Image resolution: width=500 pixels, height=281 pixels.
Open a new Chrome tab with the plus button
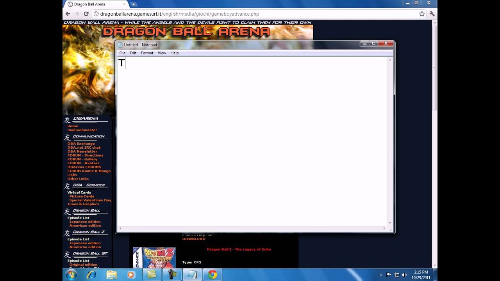click(134, 4)
